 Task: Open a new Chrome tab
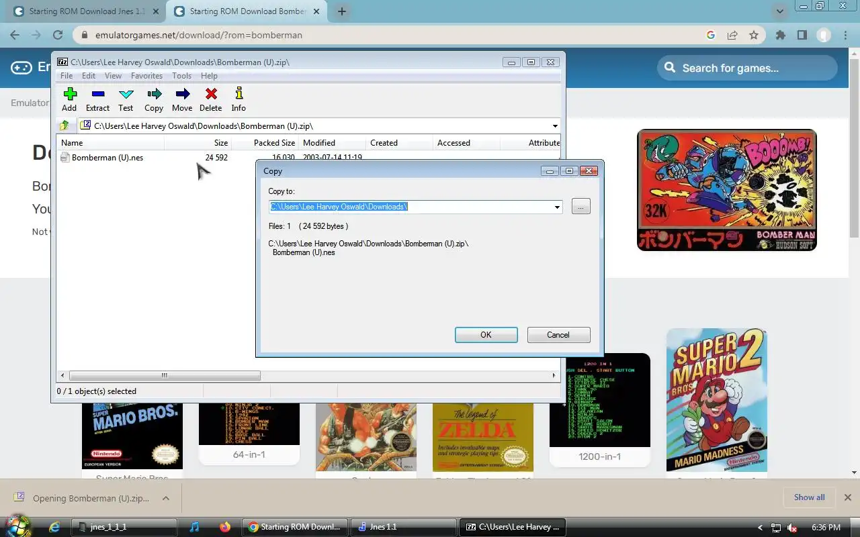(342, 11)
